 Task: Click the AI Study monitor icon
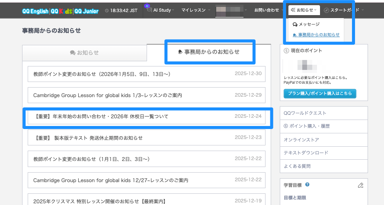[148, 10]
